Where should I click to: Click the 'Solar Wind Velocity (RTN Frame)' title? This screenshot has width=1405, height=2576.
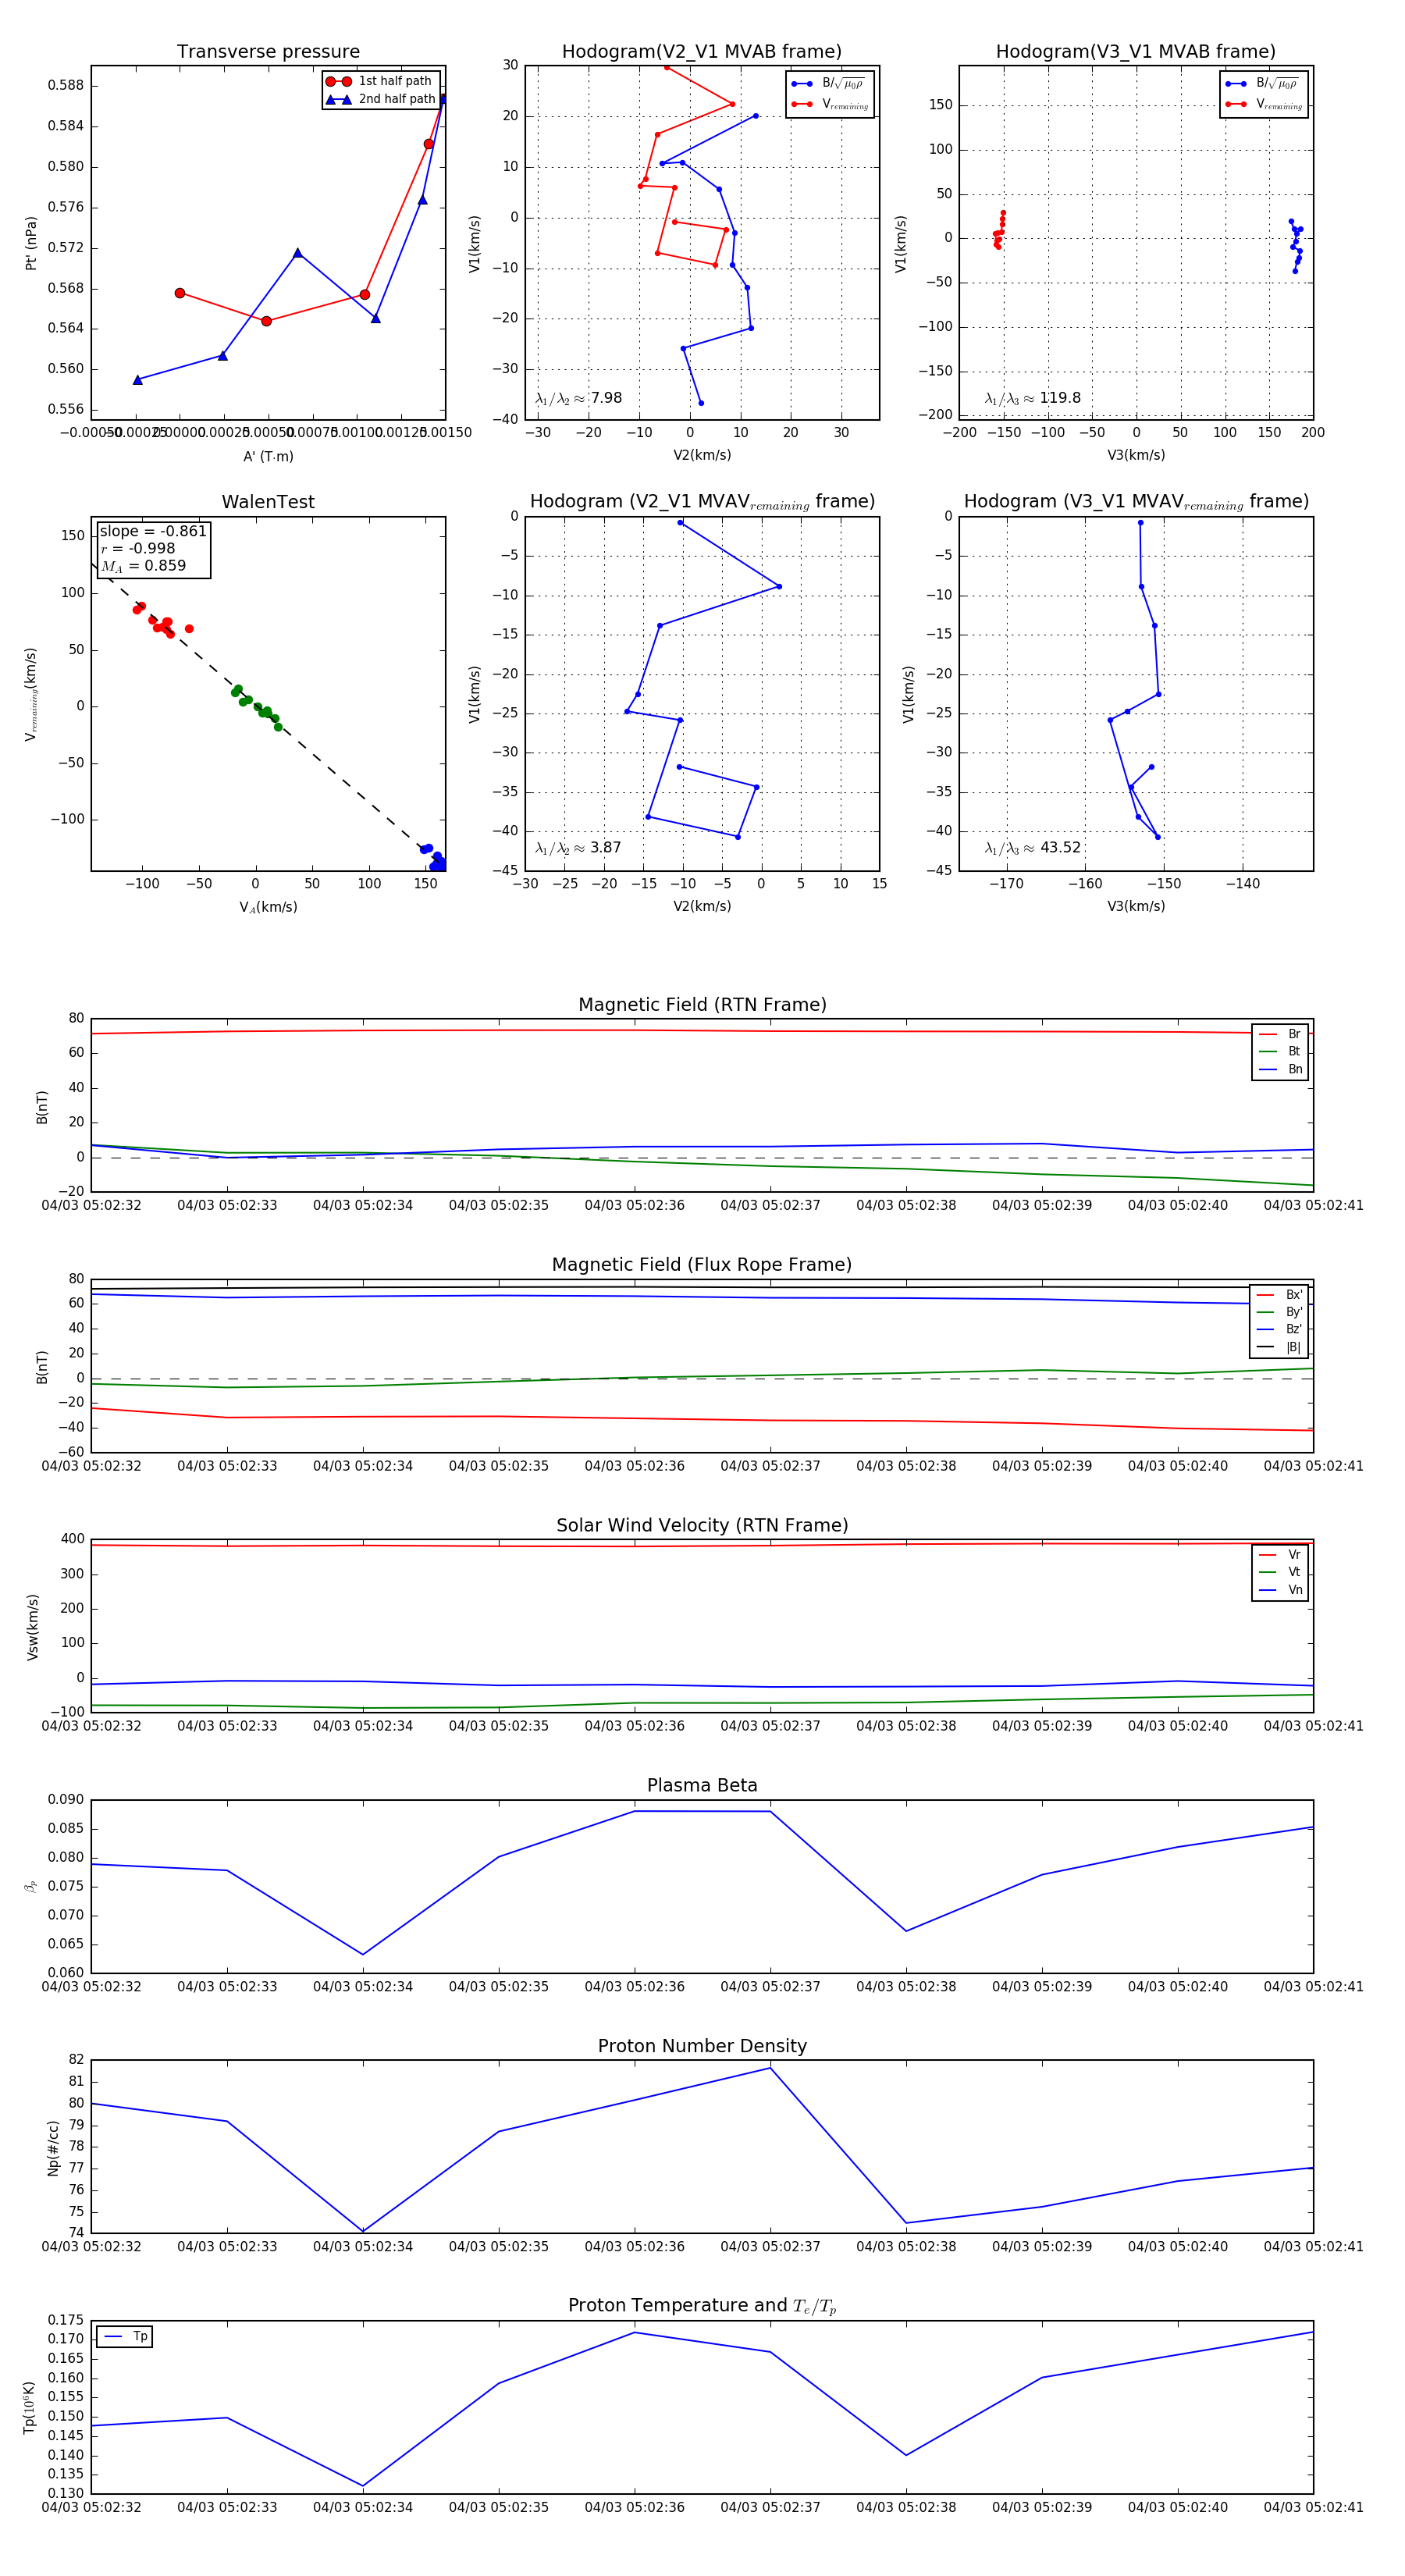702,1525
